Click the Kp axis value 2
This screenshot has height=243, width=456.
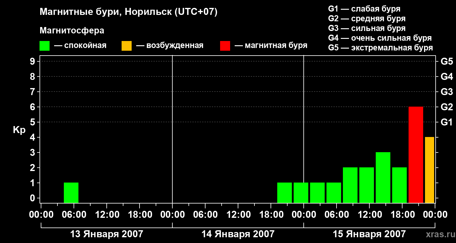pyautogui.click(x=33, y=168)
